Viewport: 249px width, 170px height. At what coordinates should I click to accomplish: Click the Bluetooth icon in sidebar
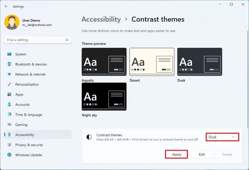click(x=9, y=64)
